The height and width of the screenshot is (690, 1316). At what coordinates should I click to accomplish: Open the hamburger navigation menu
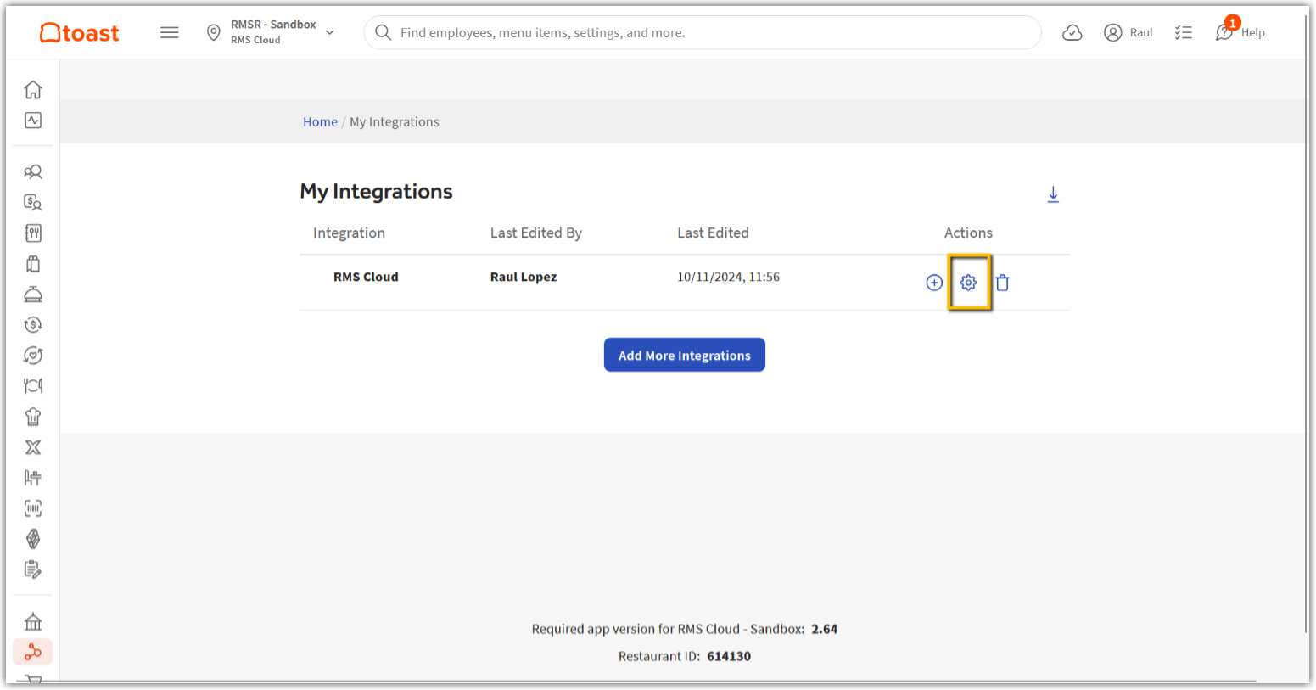(170, 33)
